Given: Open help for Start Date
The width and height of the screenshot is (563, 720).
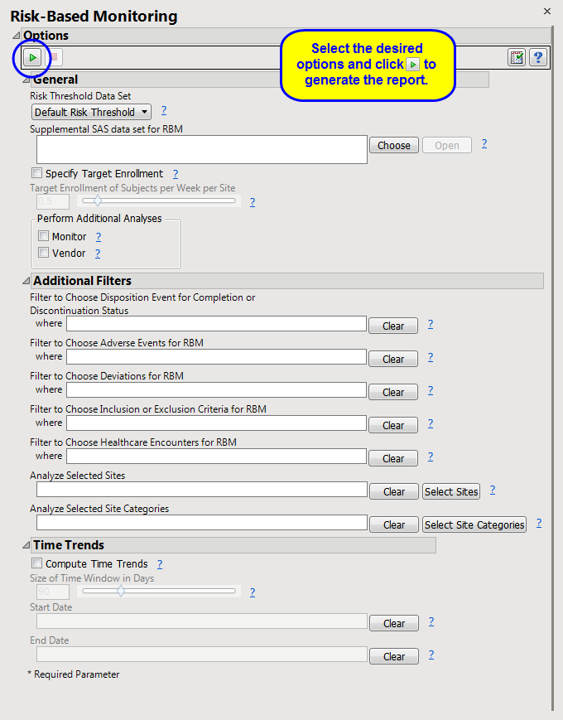Looking at the screenshot, I should tap(431, 621).
